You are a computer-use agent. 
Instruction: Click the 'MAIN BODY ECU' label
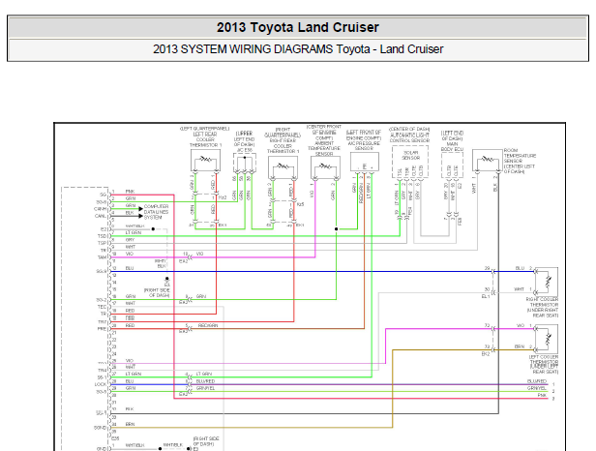pos(453,147)
